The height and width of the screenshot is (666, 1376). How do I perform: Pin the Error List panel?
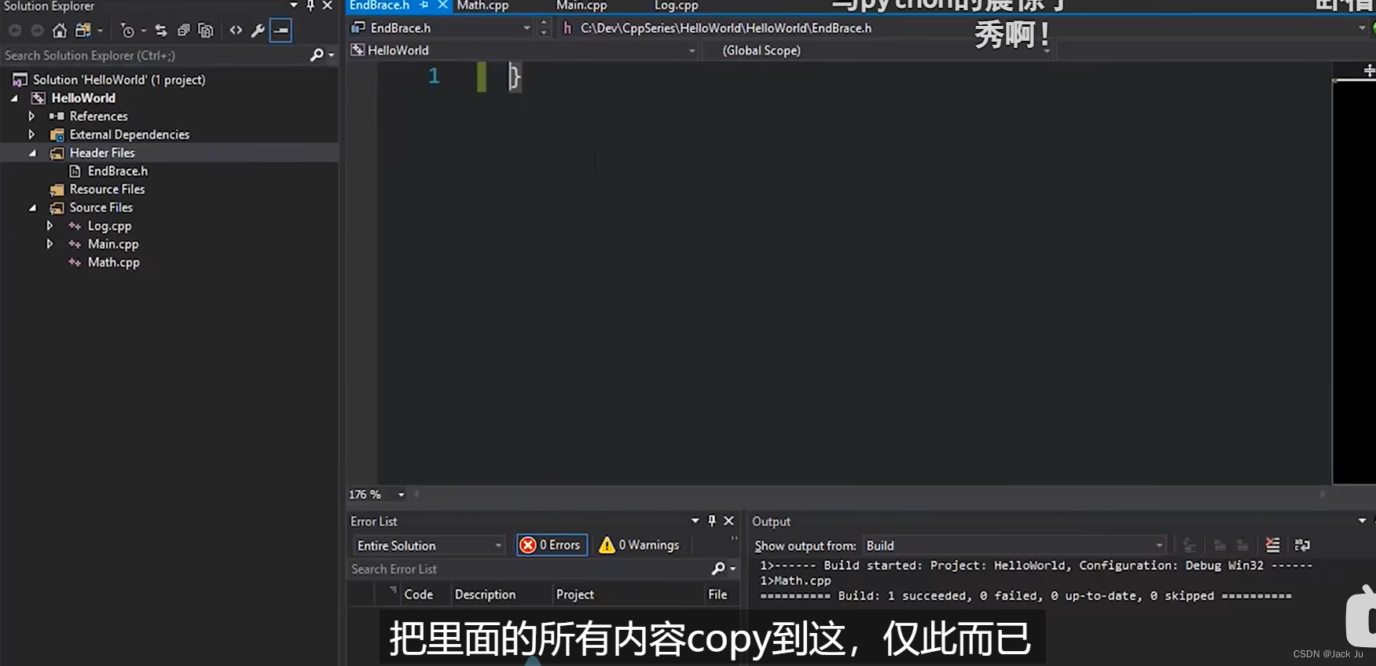coord(712,521)
